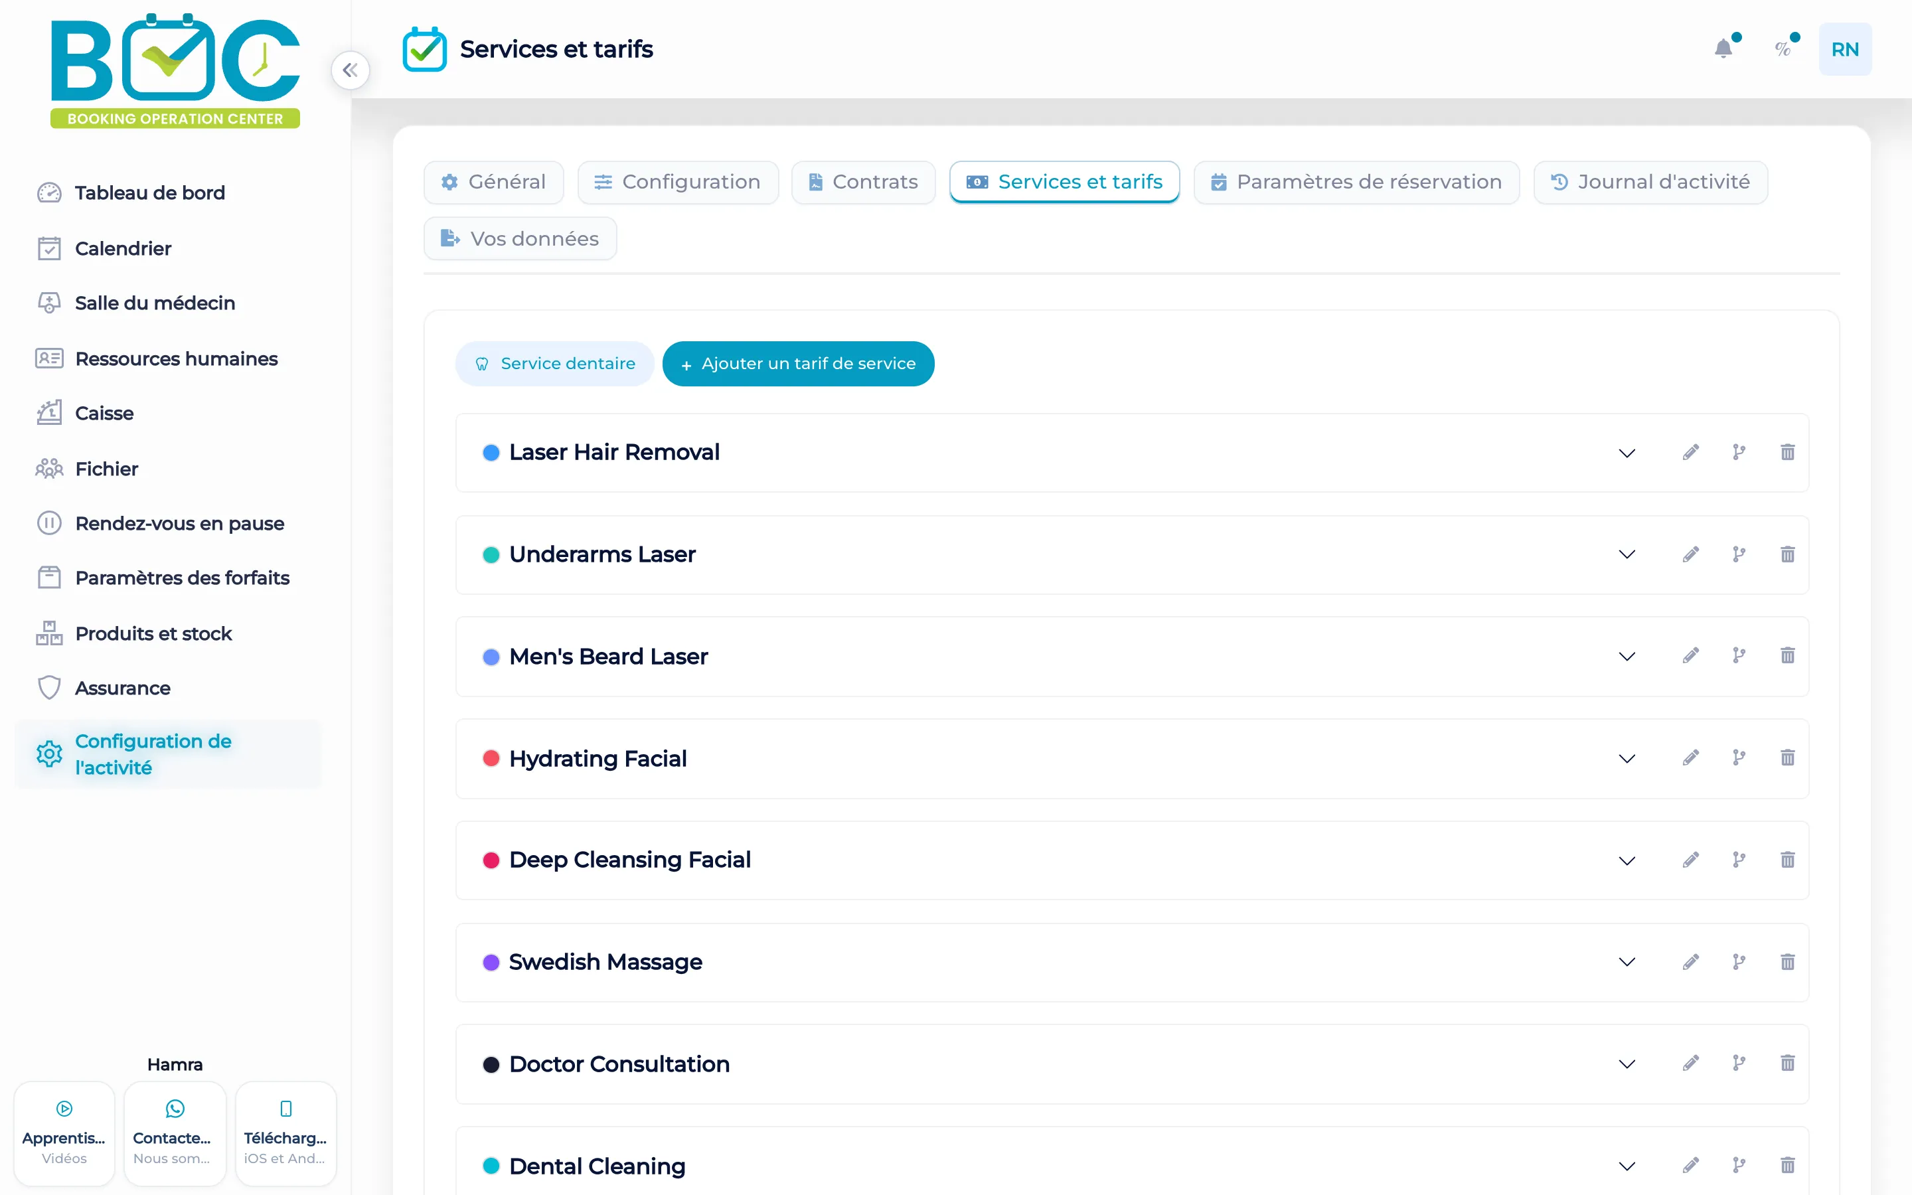The image size is (1912, 1195).
Task: Open the percent discounts icon
Action: pyautogui.click(x=1783, y=49)
